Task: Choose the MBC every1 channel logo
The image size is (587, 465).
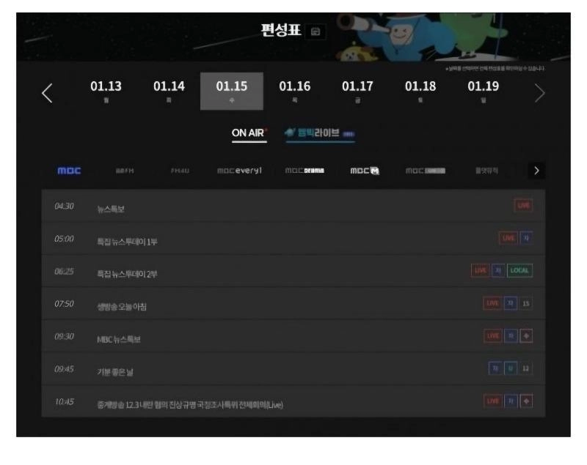Action: coord(238,171)
